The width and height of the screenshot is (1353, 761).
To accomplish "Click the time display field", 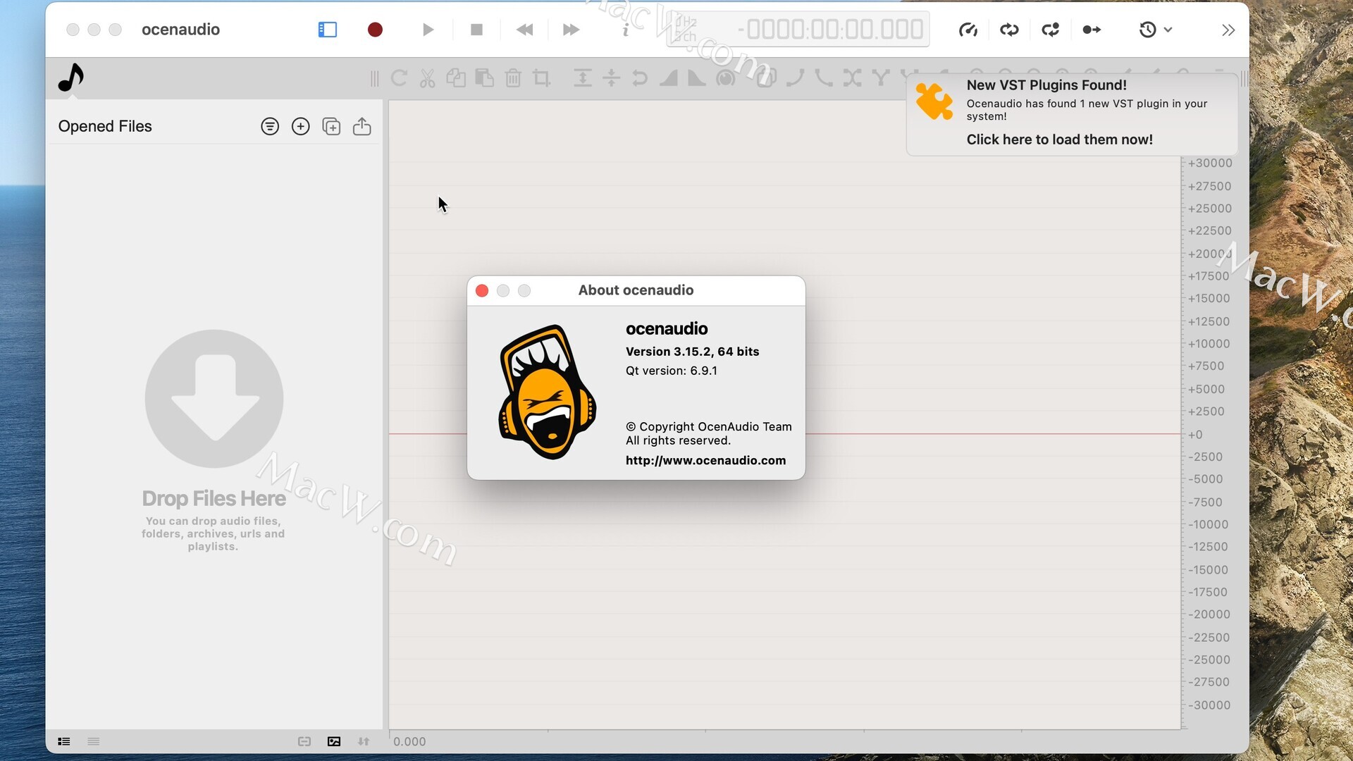I will click(798, 30).
